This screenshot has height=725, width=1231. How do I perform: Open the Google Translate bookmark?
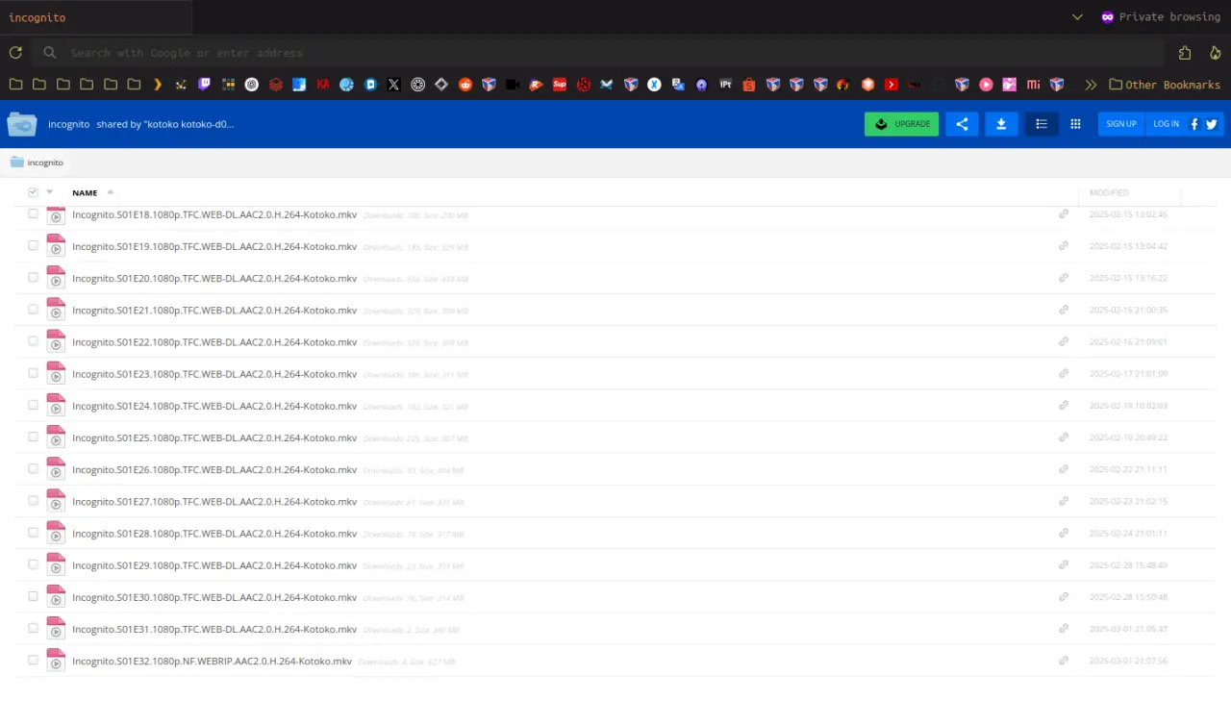point(678,85)
